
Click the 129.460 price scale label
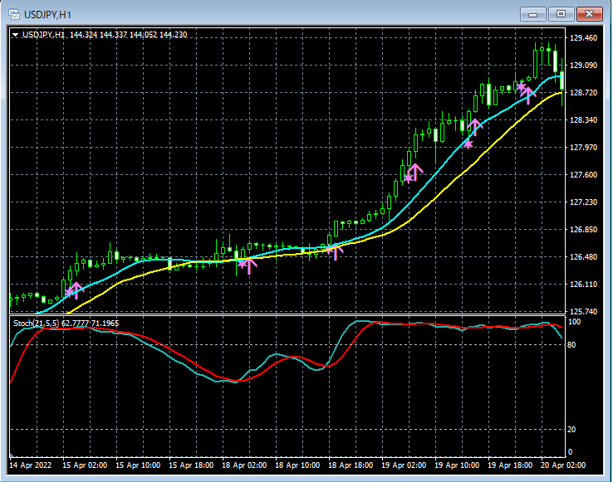click(583, 38)
